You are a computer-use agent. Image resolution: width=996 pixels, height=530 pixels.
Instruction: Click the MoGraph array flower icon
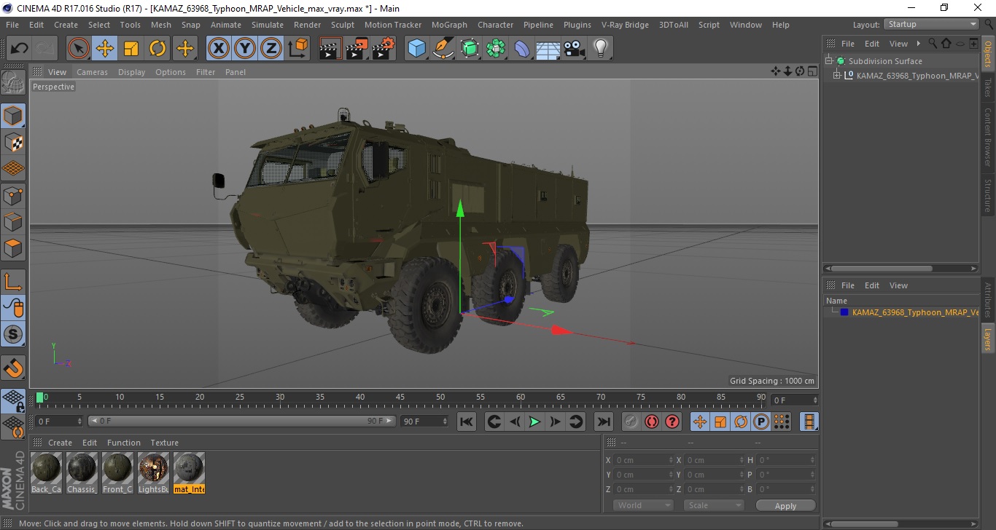pyautogui.click(x=496, y=49)
